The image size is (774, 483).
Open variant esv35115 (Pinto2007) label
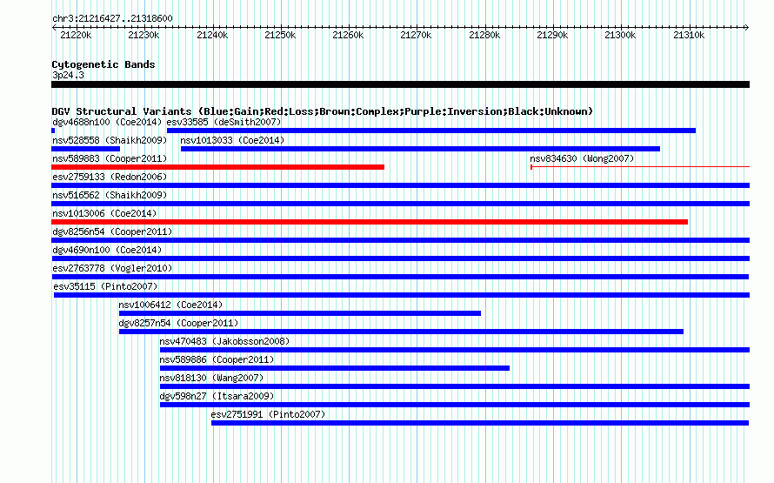tap(105, 286)
